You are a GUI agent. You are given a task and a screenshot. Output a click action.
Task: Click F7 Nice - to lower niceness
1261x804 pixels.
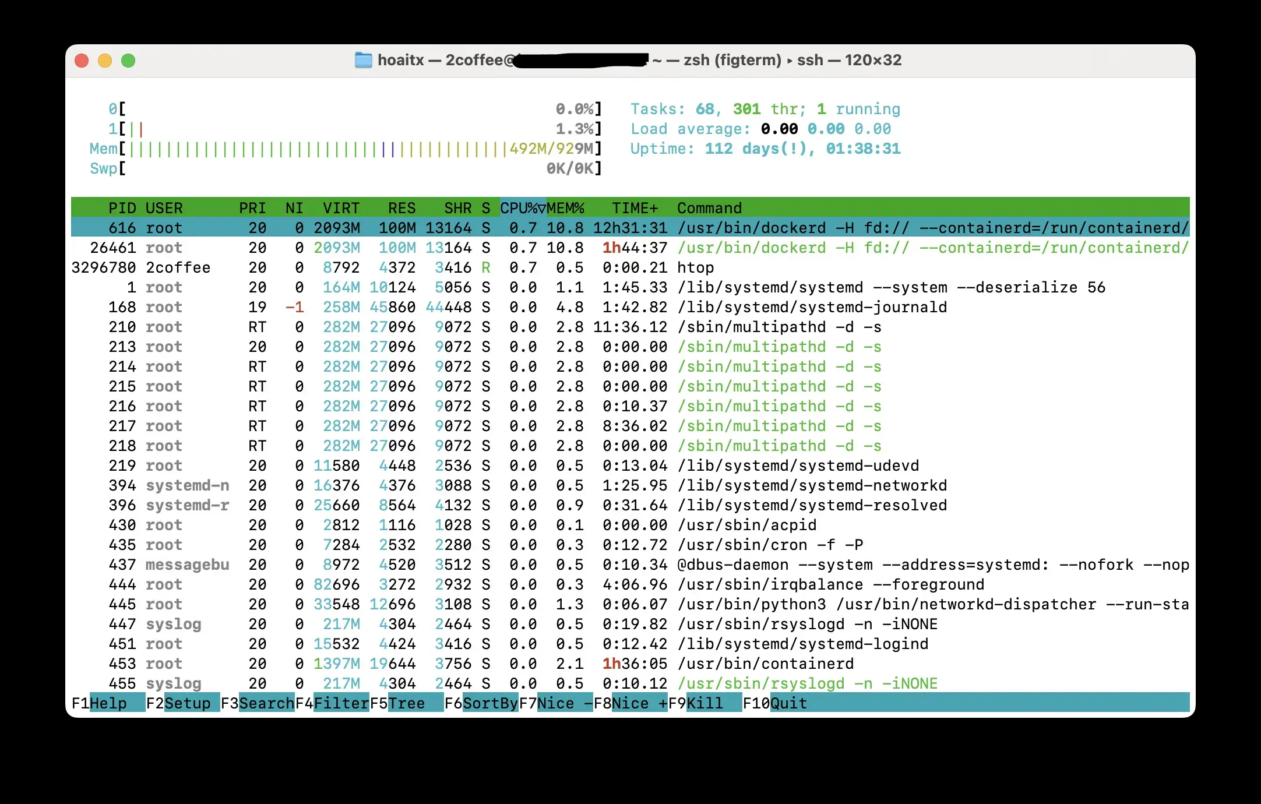(x=555, y=703)
